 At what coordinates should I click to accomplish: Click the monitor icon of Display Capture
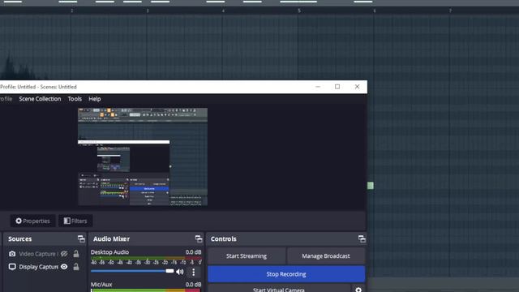12,267
